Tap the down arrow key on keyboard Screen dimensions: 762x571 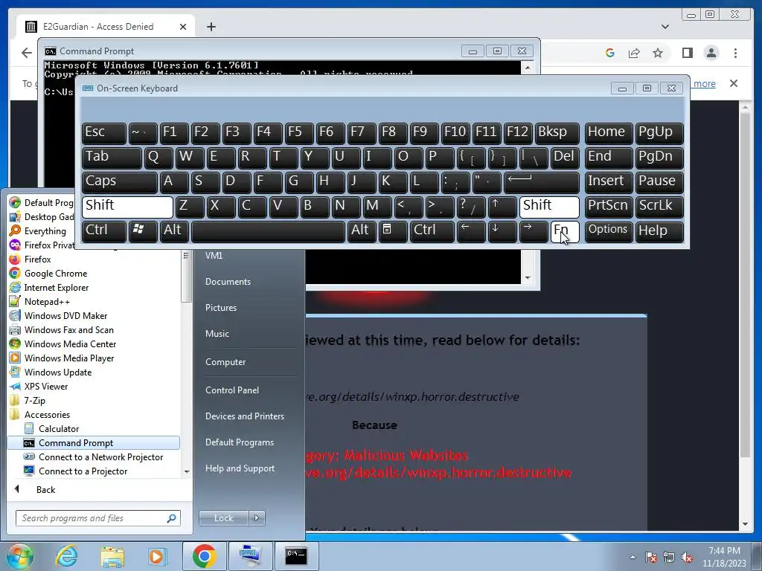[502, 231]
